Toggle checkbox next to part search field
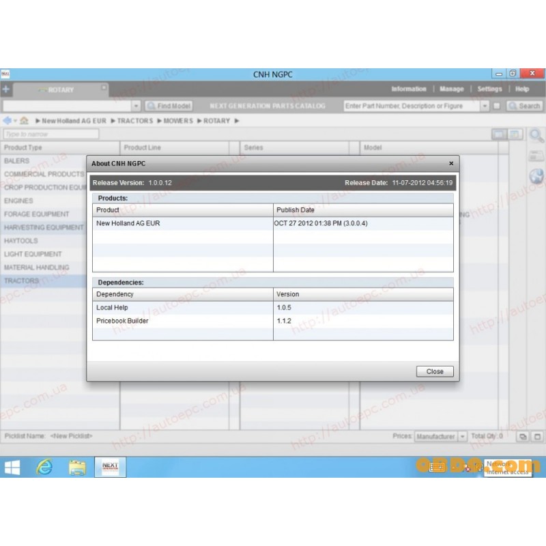Image resolution: width=546 pixels, height=546 pixels. tap(497, 106)
